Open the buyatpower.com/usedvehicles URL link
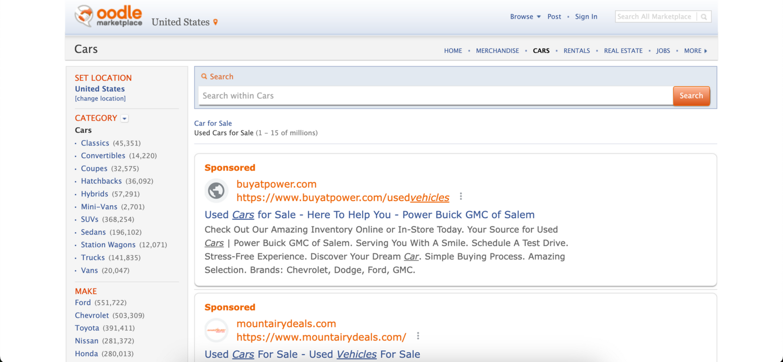The width and height of the screenshot is (783, 362). 343,197
